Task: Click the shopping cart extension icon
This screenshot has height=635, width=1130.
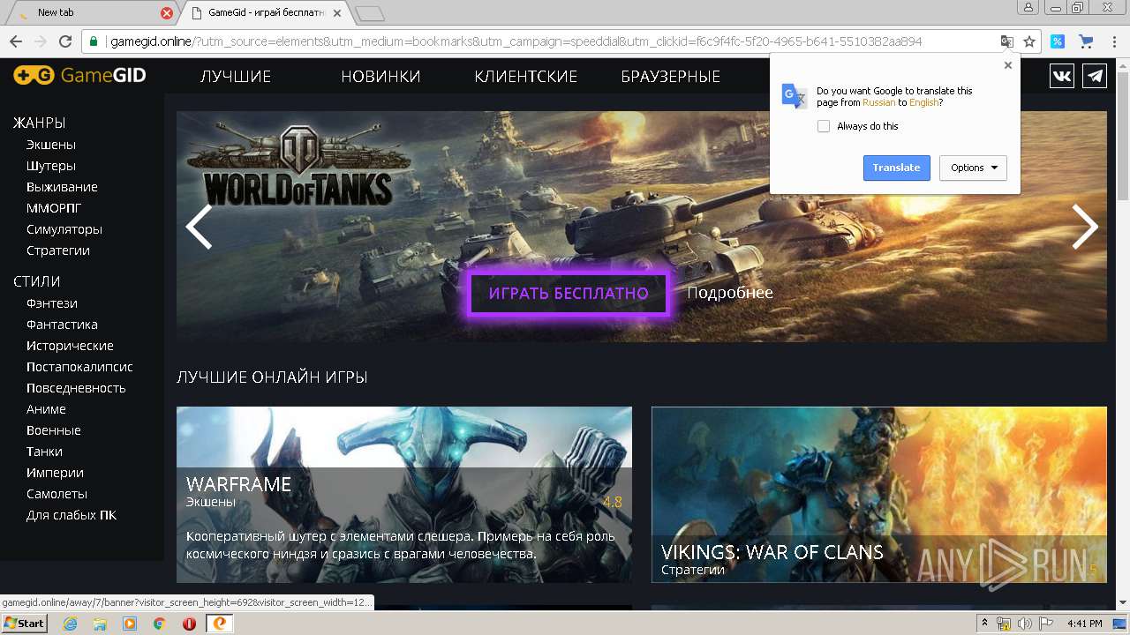Action: point(1086,41)
